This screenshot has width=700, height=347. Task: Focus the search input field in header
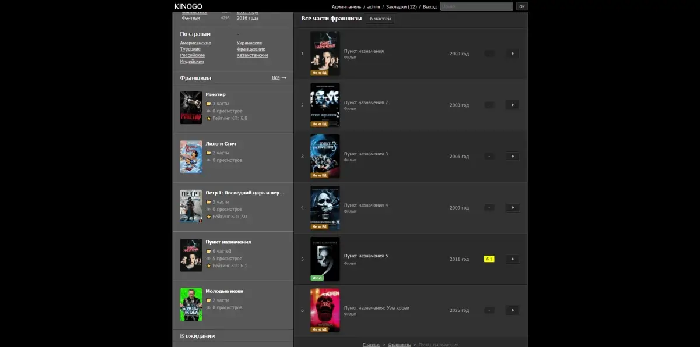[x=477, y=6]
